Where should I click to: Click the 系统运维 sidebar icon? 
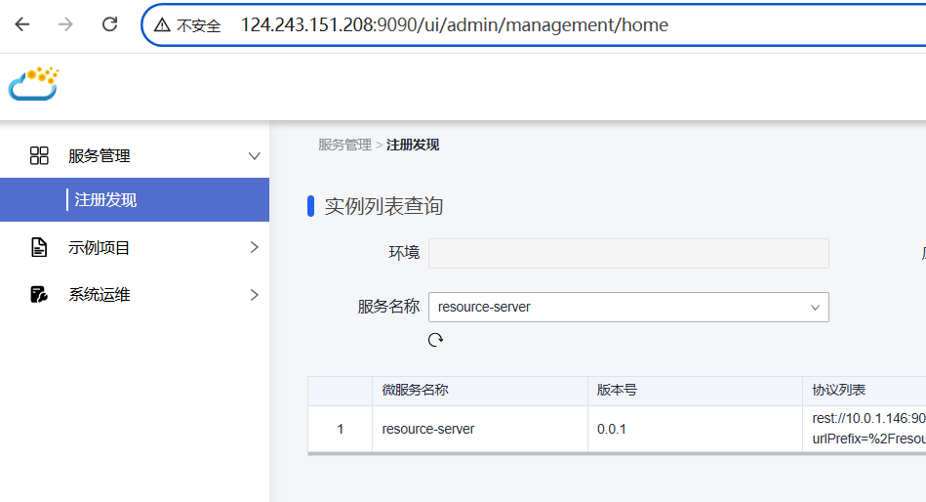point(39,294)
